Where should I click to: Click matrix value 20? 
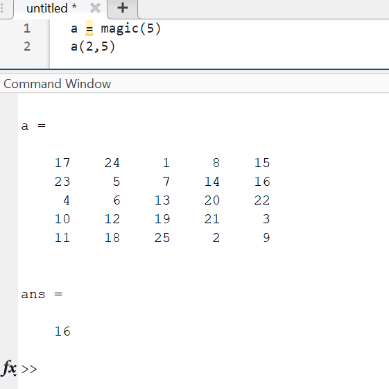[x=212, y=200]
